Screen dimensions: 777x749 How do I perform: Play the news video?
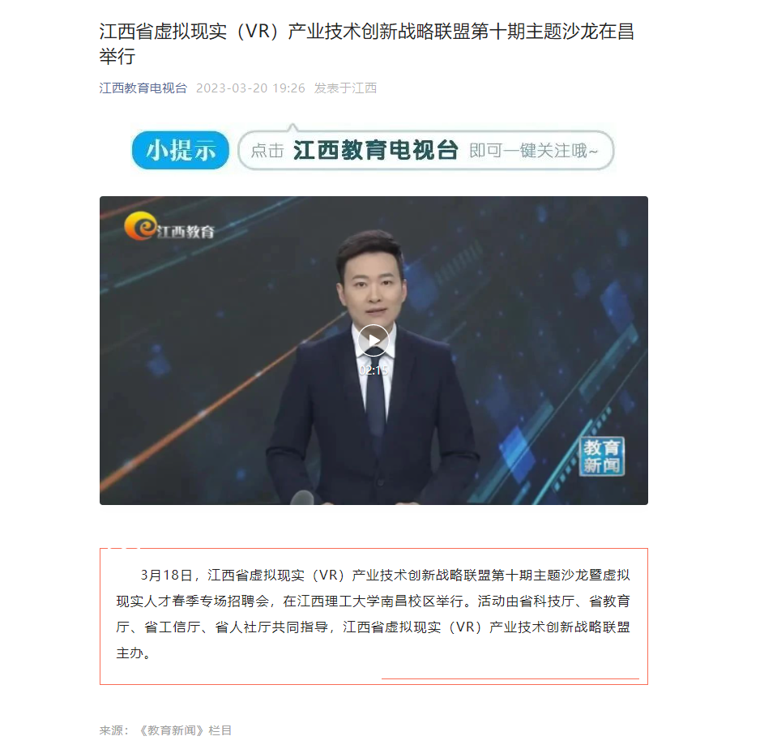click(374, 340)
